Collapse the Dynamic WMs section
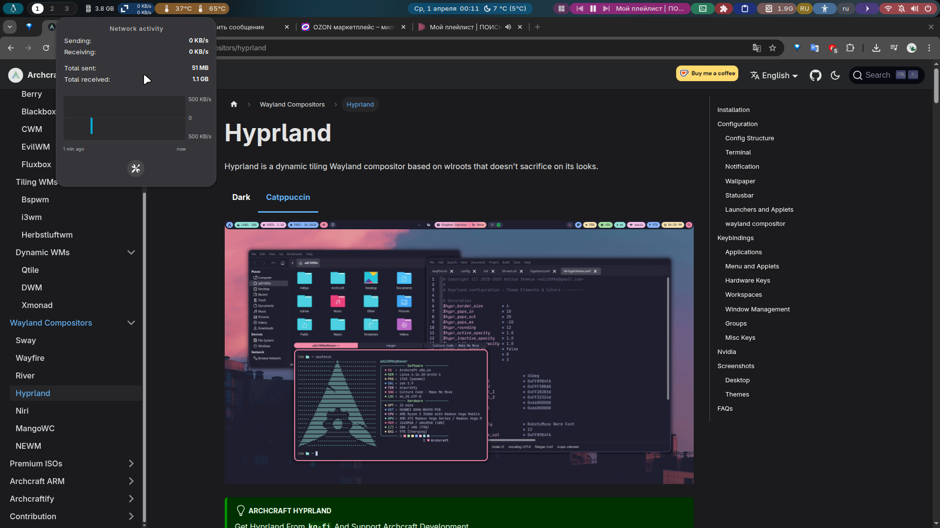Image resolution: width=940 pixels, height=528 pixels. 131,252
